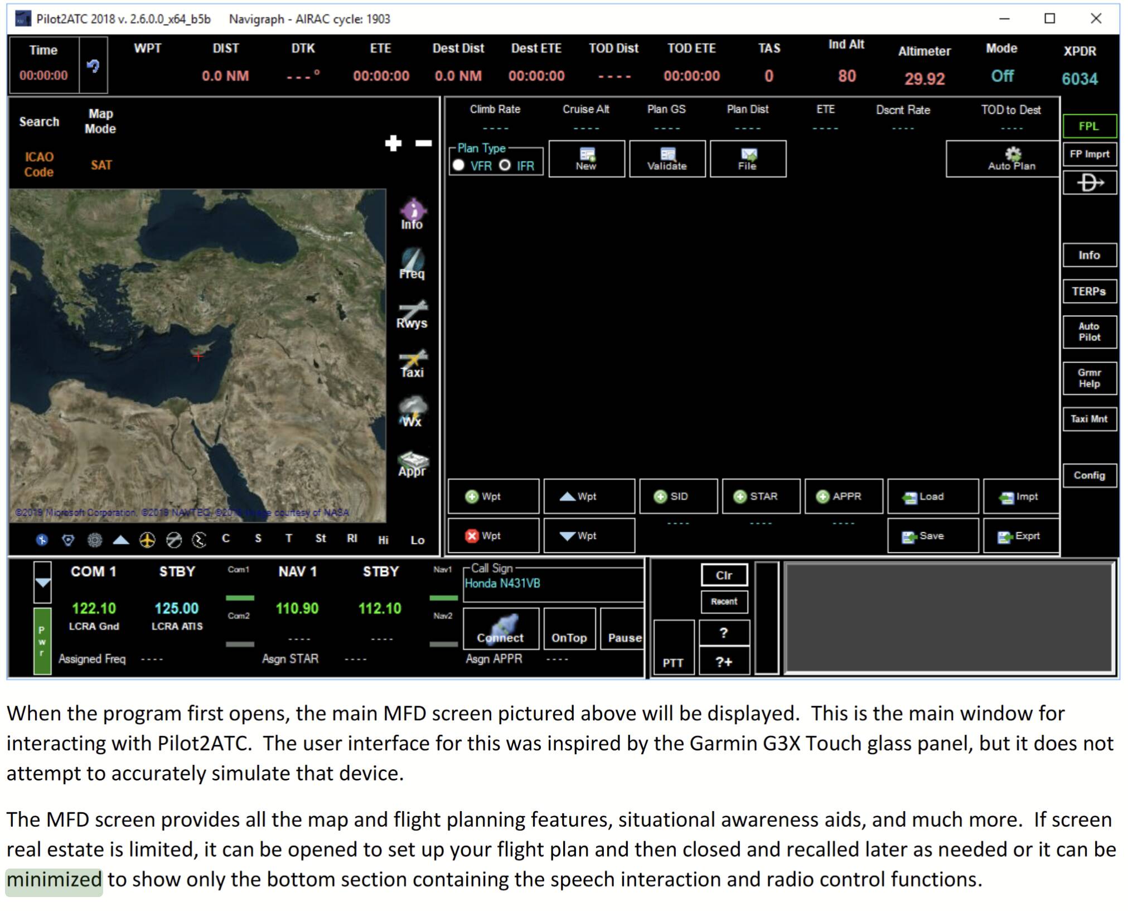Open the right-side Info page
Screen dimensions: 1128x911
click(x=1089, y=255)
